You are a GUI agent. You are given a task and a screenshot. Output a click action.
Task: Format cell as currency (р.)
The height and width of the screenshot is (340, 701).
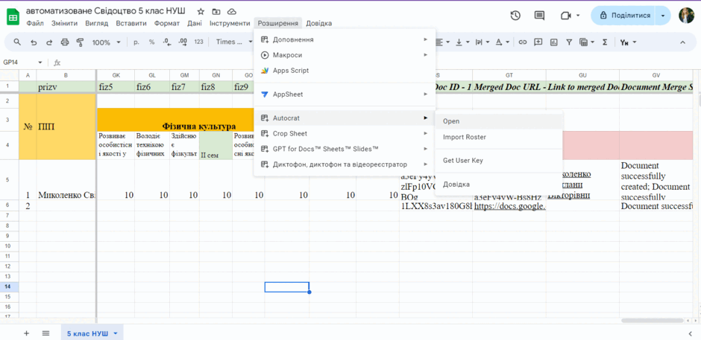[x=136, y=42]
